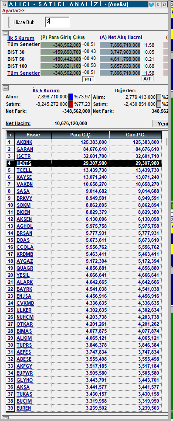This screenshot has width=173, height=421.
Task: Open the BIOEN stock link
Action: coord(23,212)
